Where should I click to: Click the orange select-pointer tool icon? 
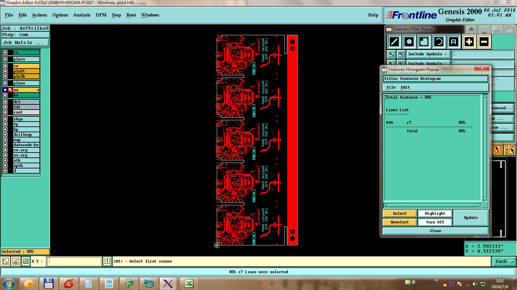pos(497,149)
